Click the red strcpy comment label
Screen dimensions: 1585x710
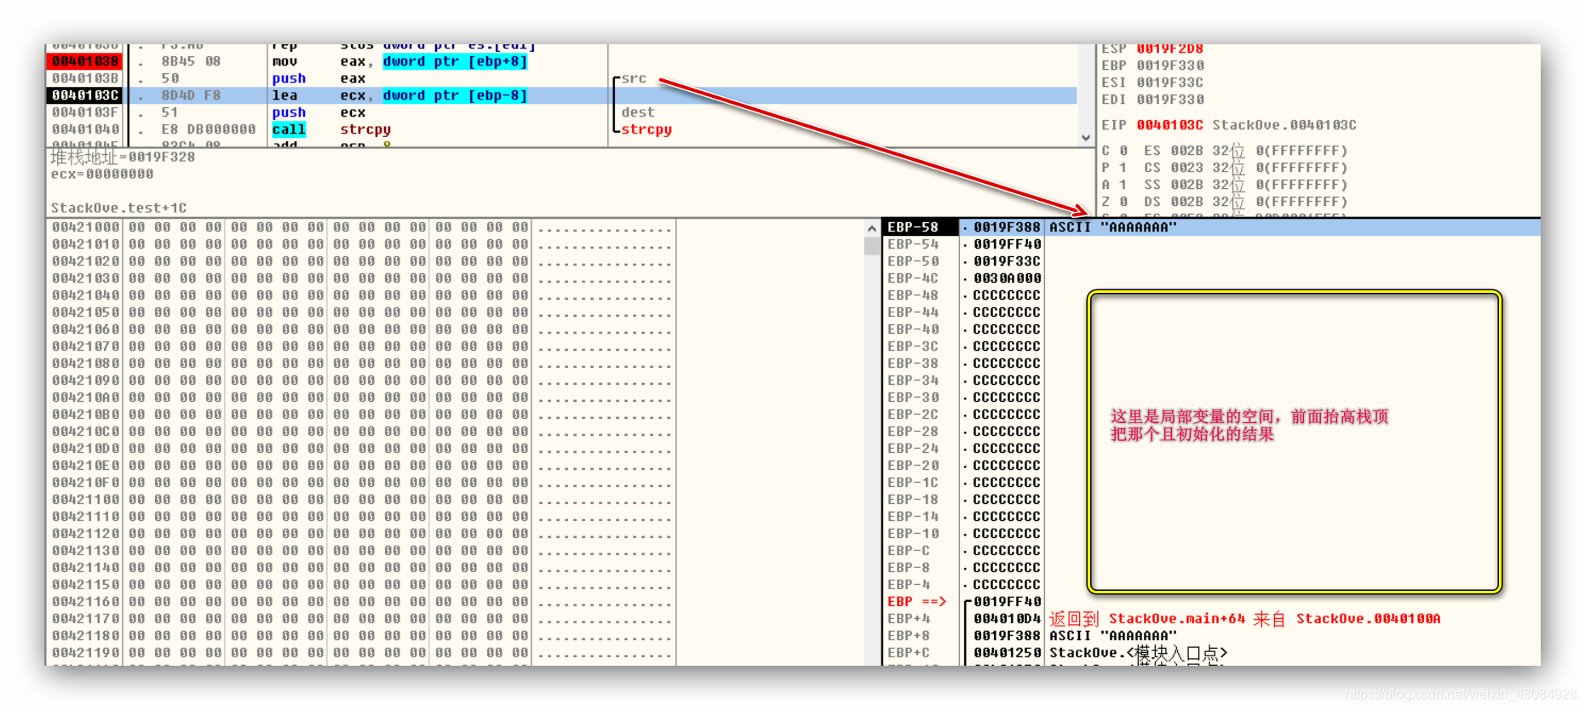[646, 129]
